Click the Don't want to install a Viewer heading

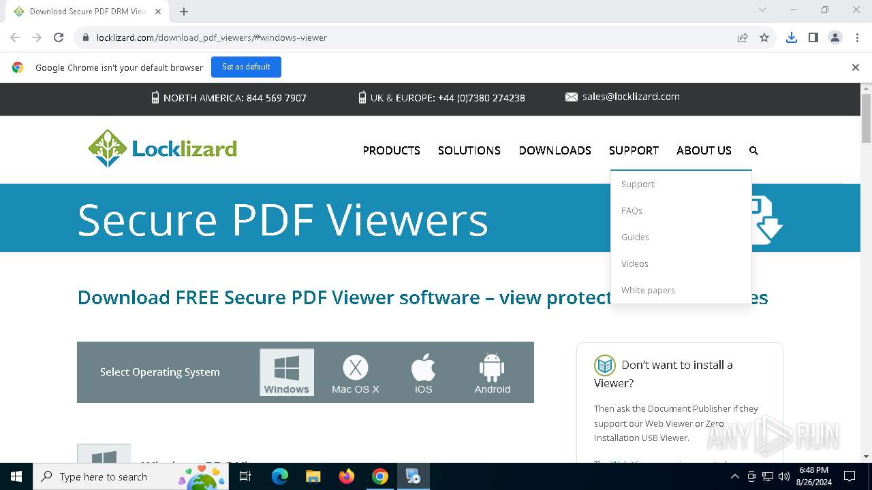click(664, 374)
